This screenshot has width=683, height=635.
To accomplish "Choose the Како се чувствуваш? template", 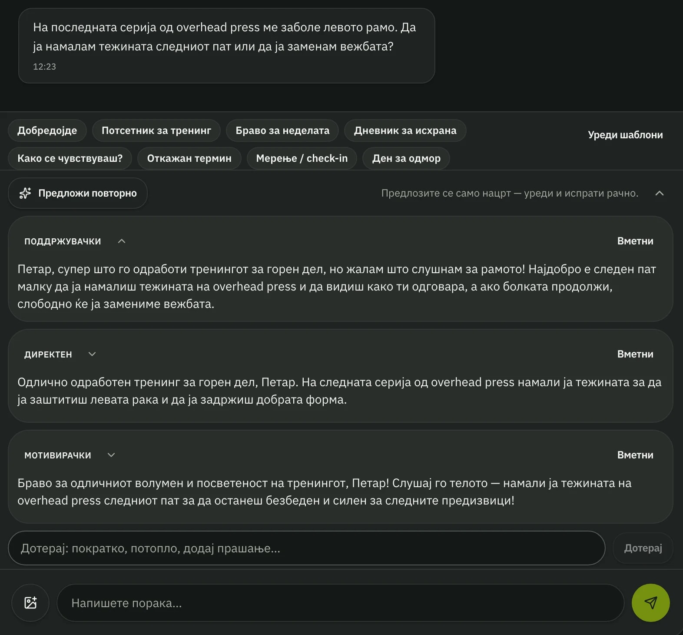I will (x=70, y=158).
